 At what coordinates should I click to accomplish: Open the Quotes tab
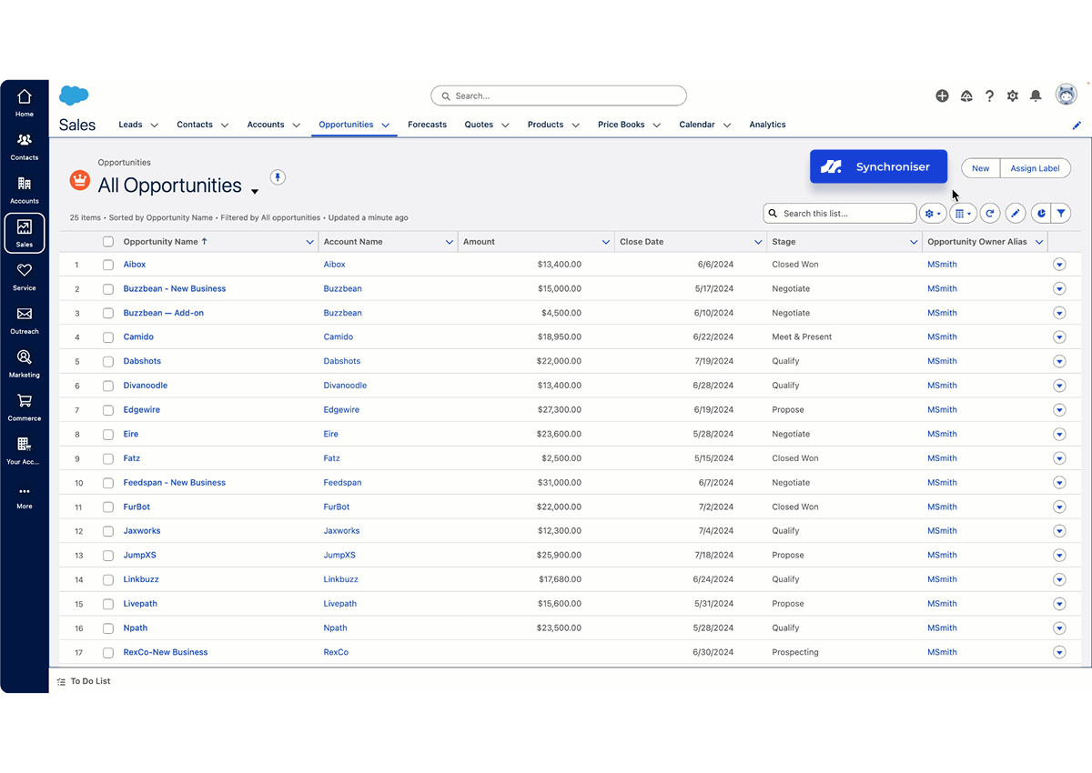[479, 125]
